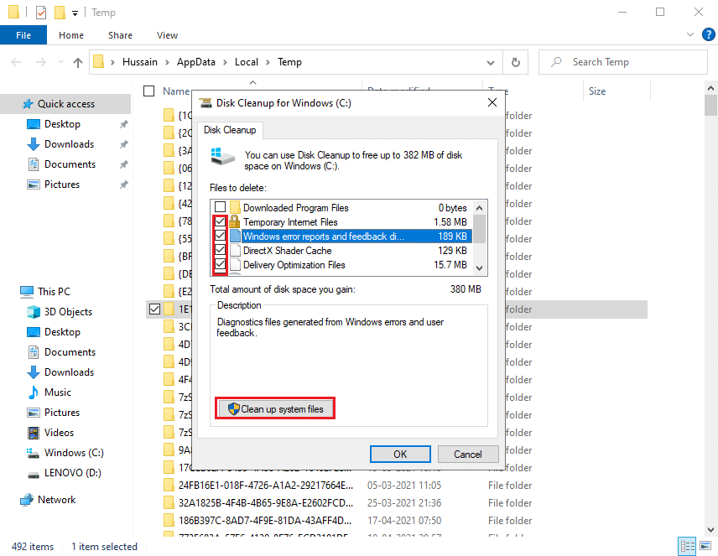Open the Recent locations dropdown arrow
The width and height of the screenshot is (718, 556).
[59, 62]
